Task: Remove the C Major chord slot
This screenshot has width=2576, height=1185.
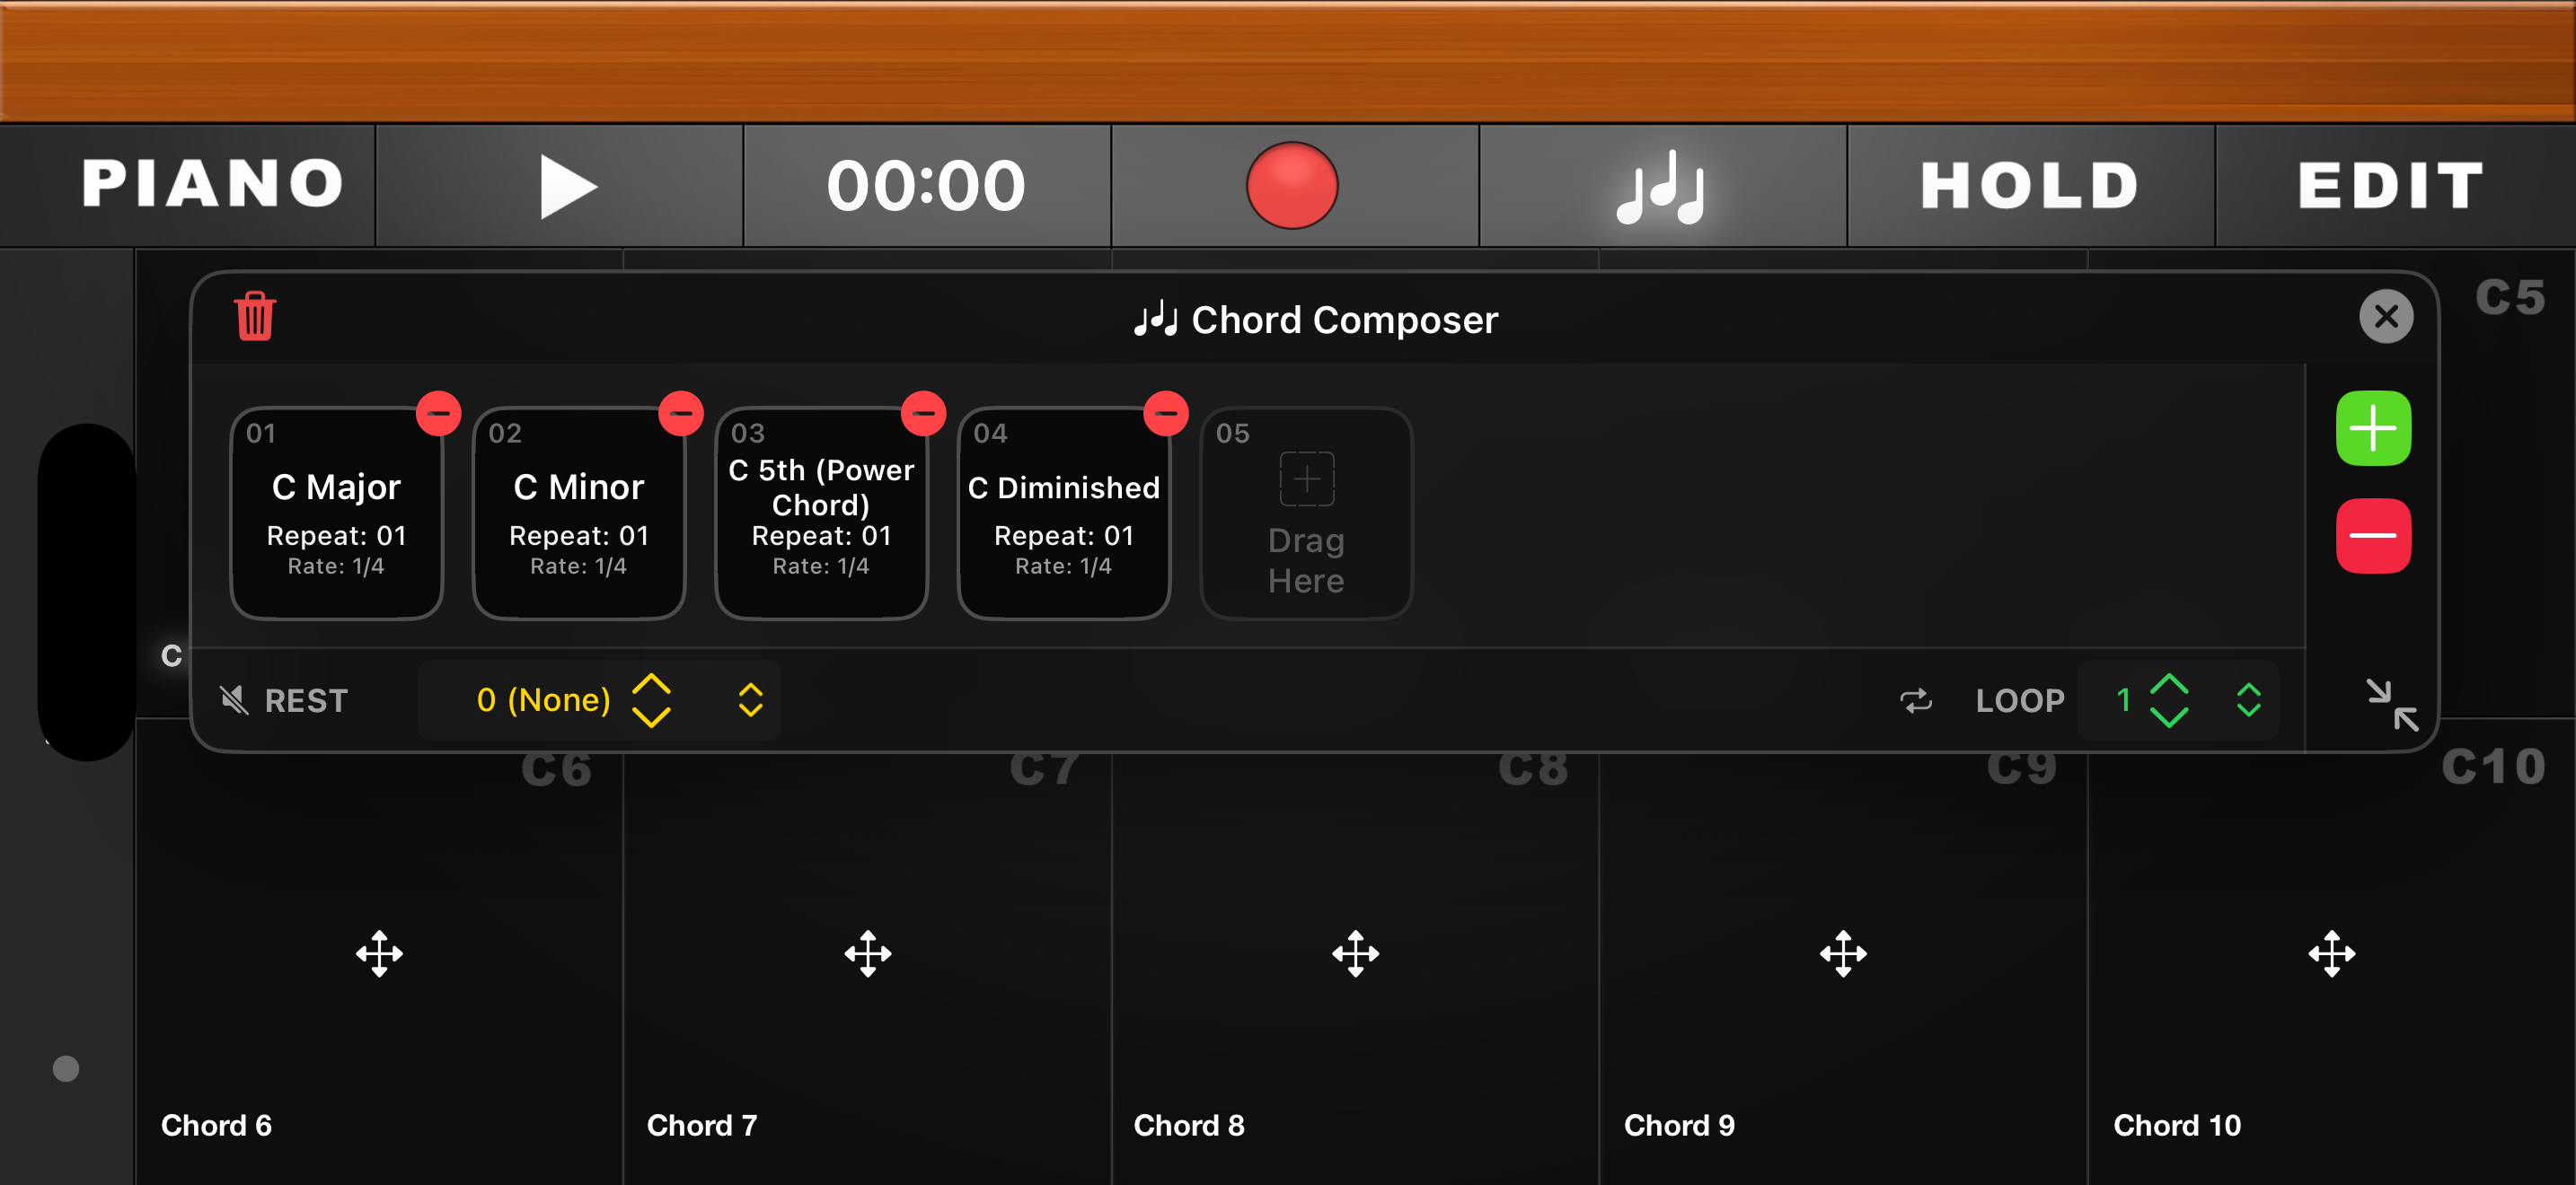Action: 439,413
